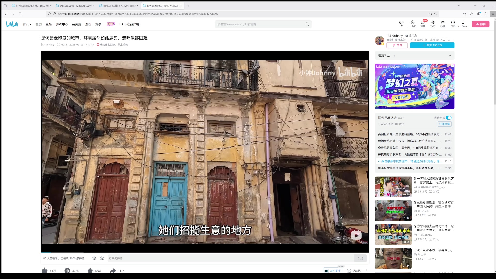Open the browser application menu
496x279 pixels.
(493, 14)
